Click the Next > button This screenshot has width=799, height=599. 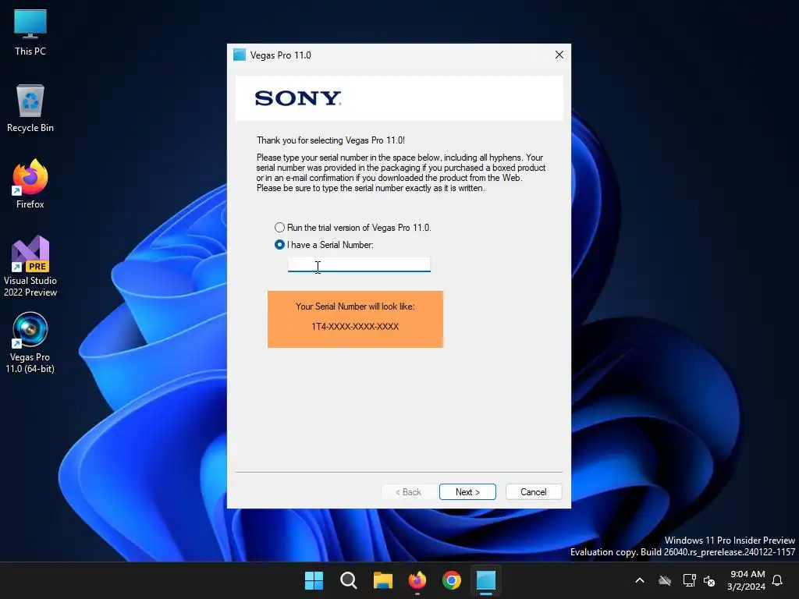[x=468, y=492]
